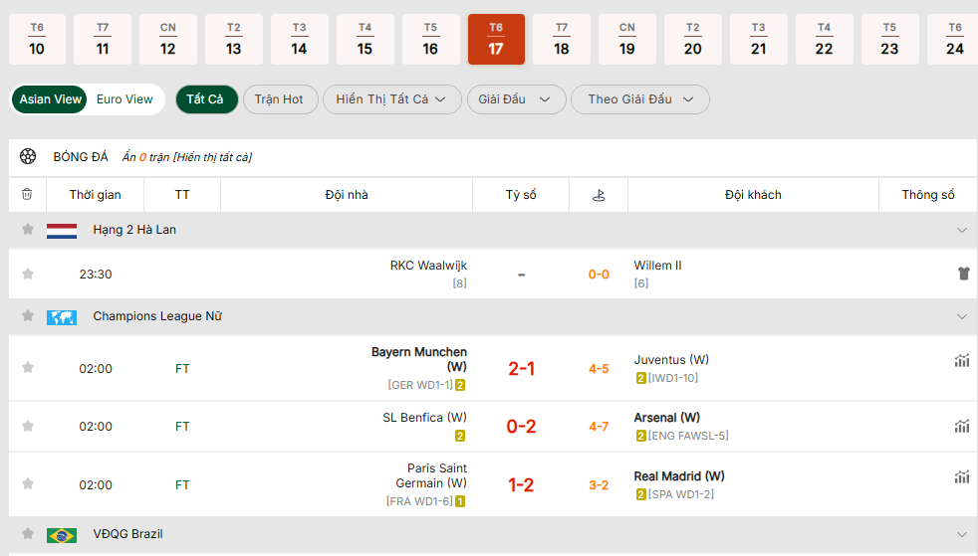978x556 pixels.
Task: Select the T7 18 date tab
Action: pos(562,40)
